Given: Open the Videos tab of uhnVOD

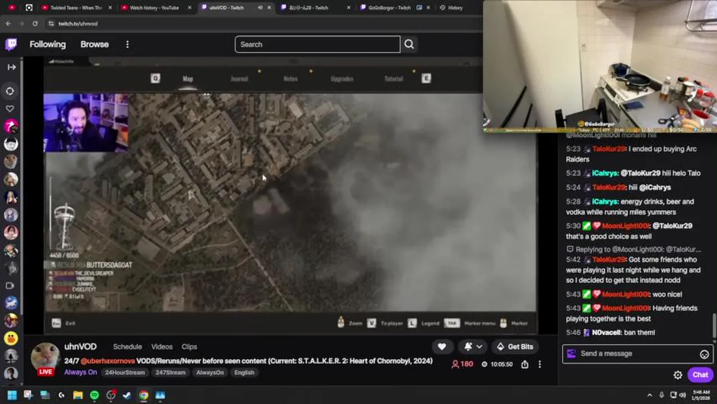Looking at the screenshot, I should (x=162, y=347).
